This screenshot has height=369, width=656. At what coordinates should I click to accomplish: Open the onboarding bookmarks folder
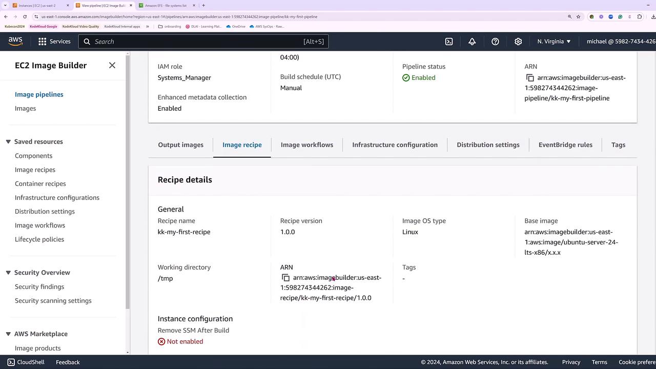(170, 26)
